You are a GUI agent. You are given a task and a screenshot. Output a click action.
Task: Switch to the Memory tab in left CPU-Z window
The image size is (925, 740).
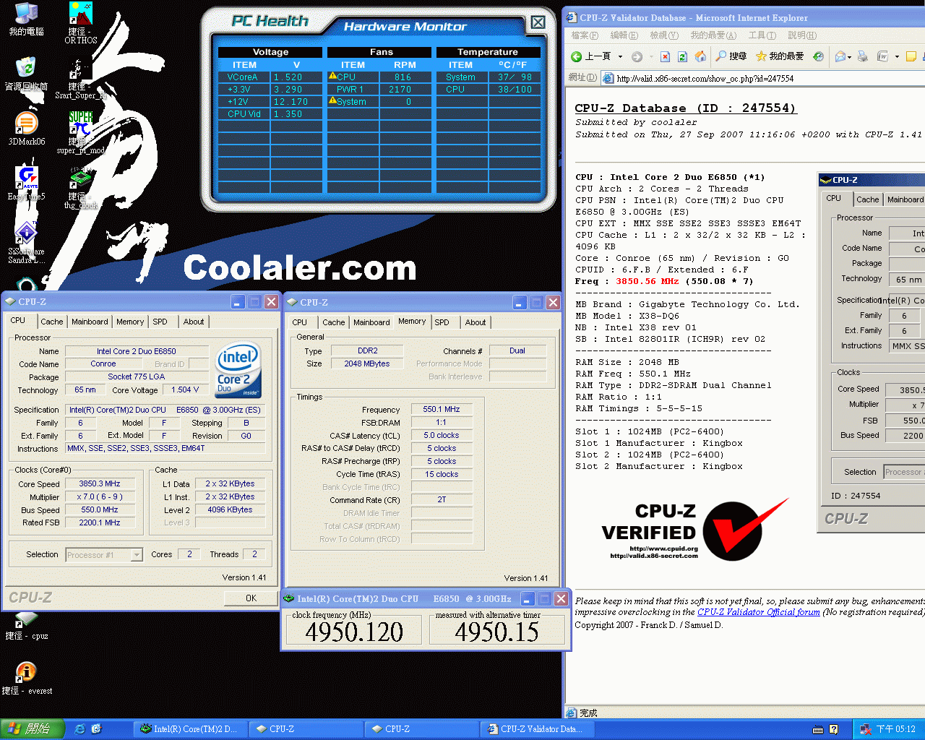(130, 322)
